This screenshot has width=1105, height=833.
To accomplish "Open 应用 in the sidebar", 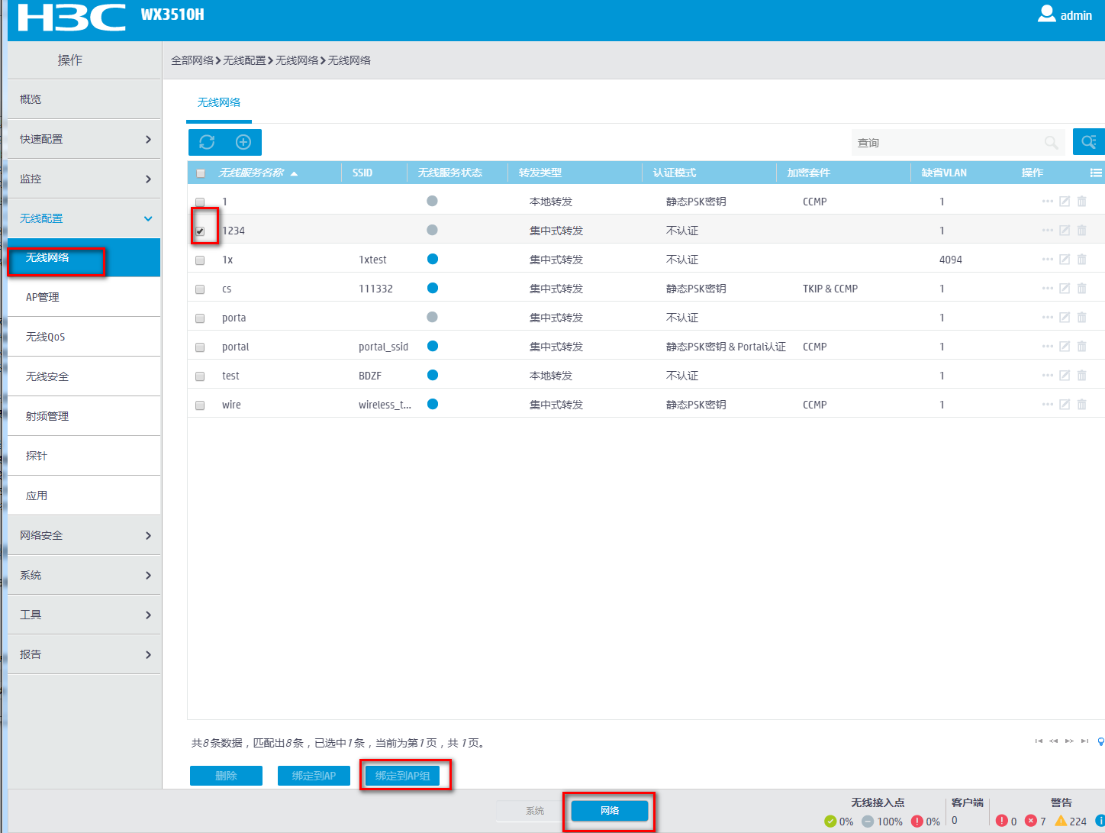I will coord(84,496).
